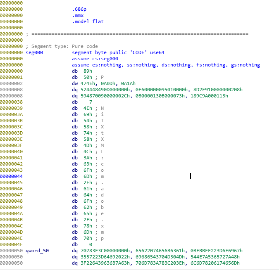This screenshot has height=270, width=279.
Task: Click qword 524448490D000000h
Action: 105,90
